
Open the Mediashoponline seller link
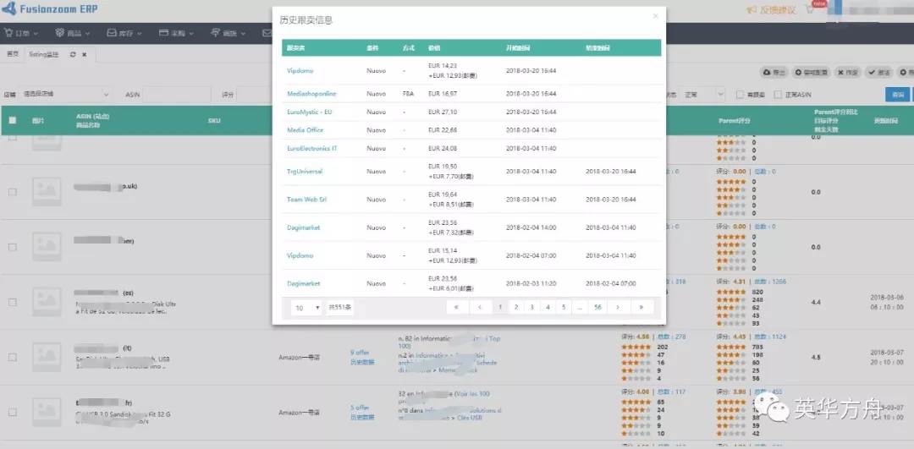(x=311, y=94)
